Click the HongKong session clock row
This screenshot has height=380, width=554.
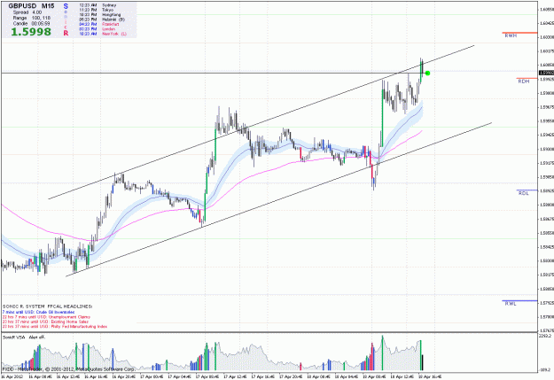point(100,15)
